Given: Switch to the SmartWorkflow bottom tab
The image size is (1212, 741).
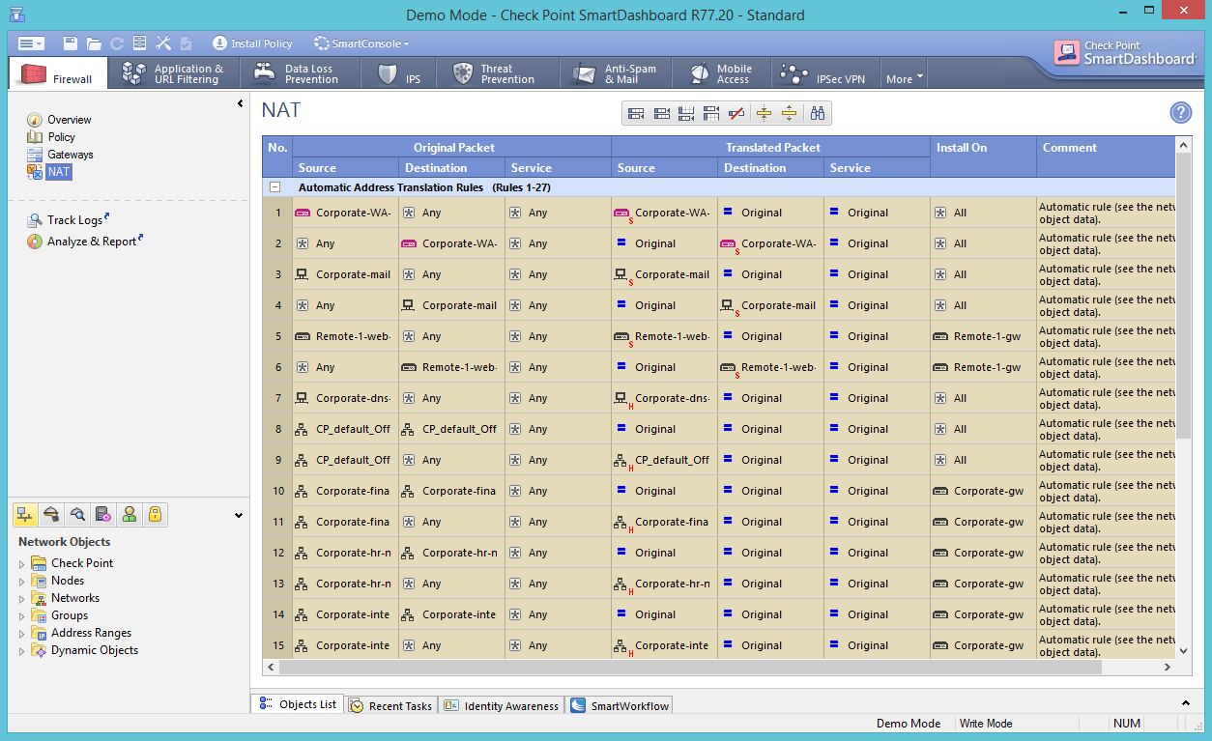Looking at the screenshot, I should (619, 705).
